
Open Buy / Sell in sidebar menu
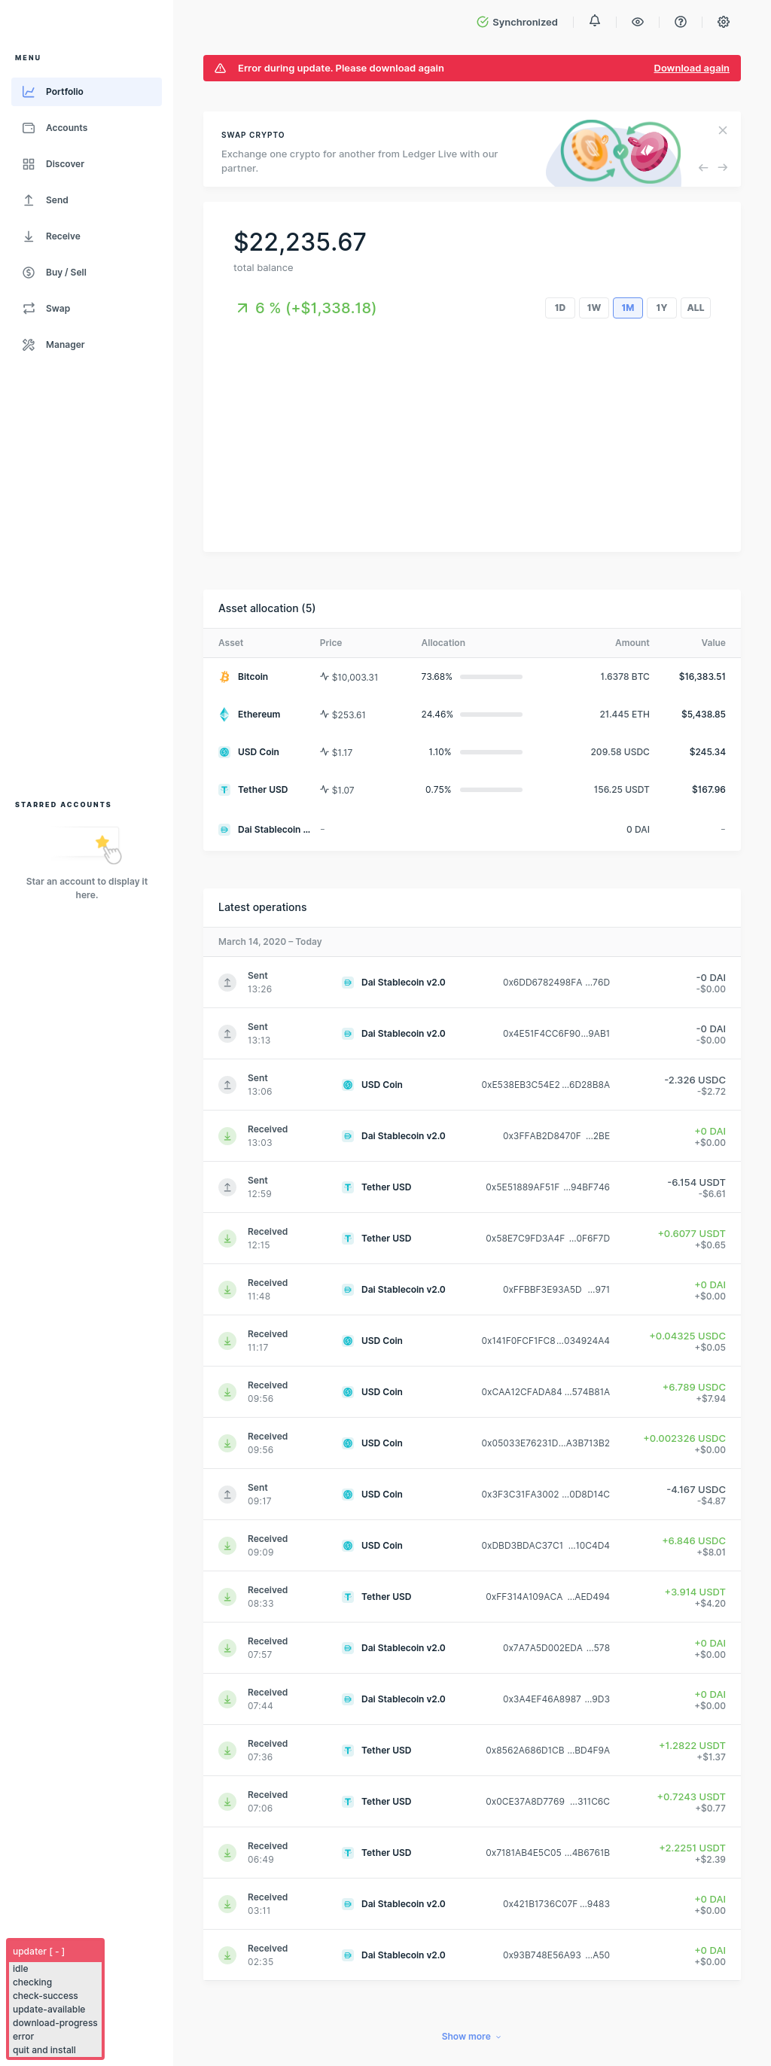click(87, 272)
